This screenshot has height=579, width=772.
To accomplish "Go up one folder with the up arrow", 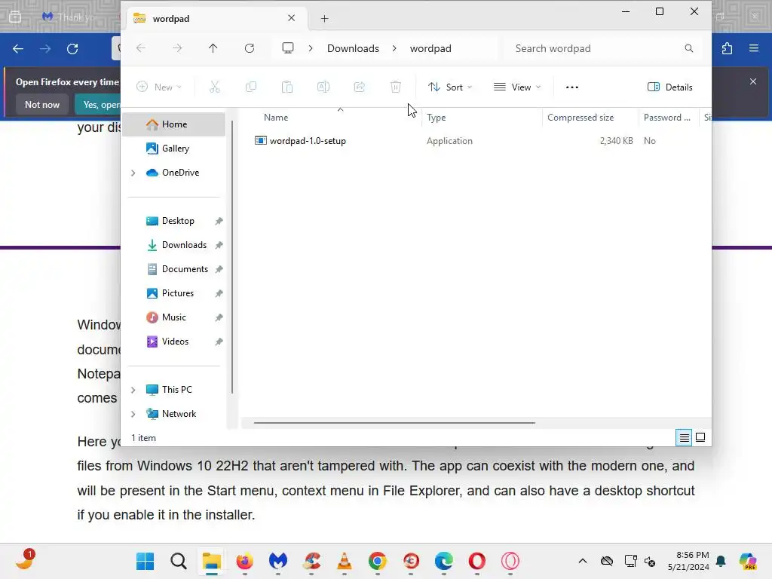I will (213, 48).
